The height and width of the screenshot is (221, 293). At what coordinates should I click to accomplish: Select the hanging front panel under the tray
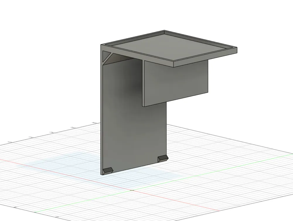(177, 83)
